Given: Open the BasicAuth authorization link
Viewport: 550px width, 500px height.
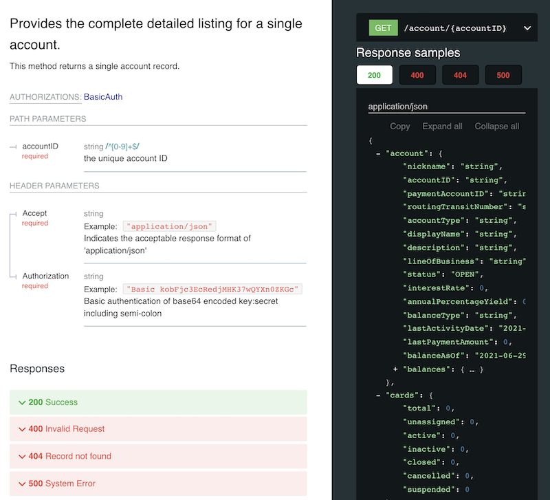Looking at the screenshot, I should 103,97.
